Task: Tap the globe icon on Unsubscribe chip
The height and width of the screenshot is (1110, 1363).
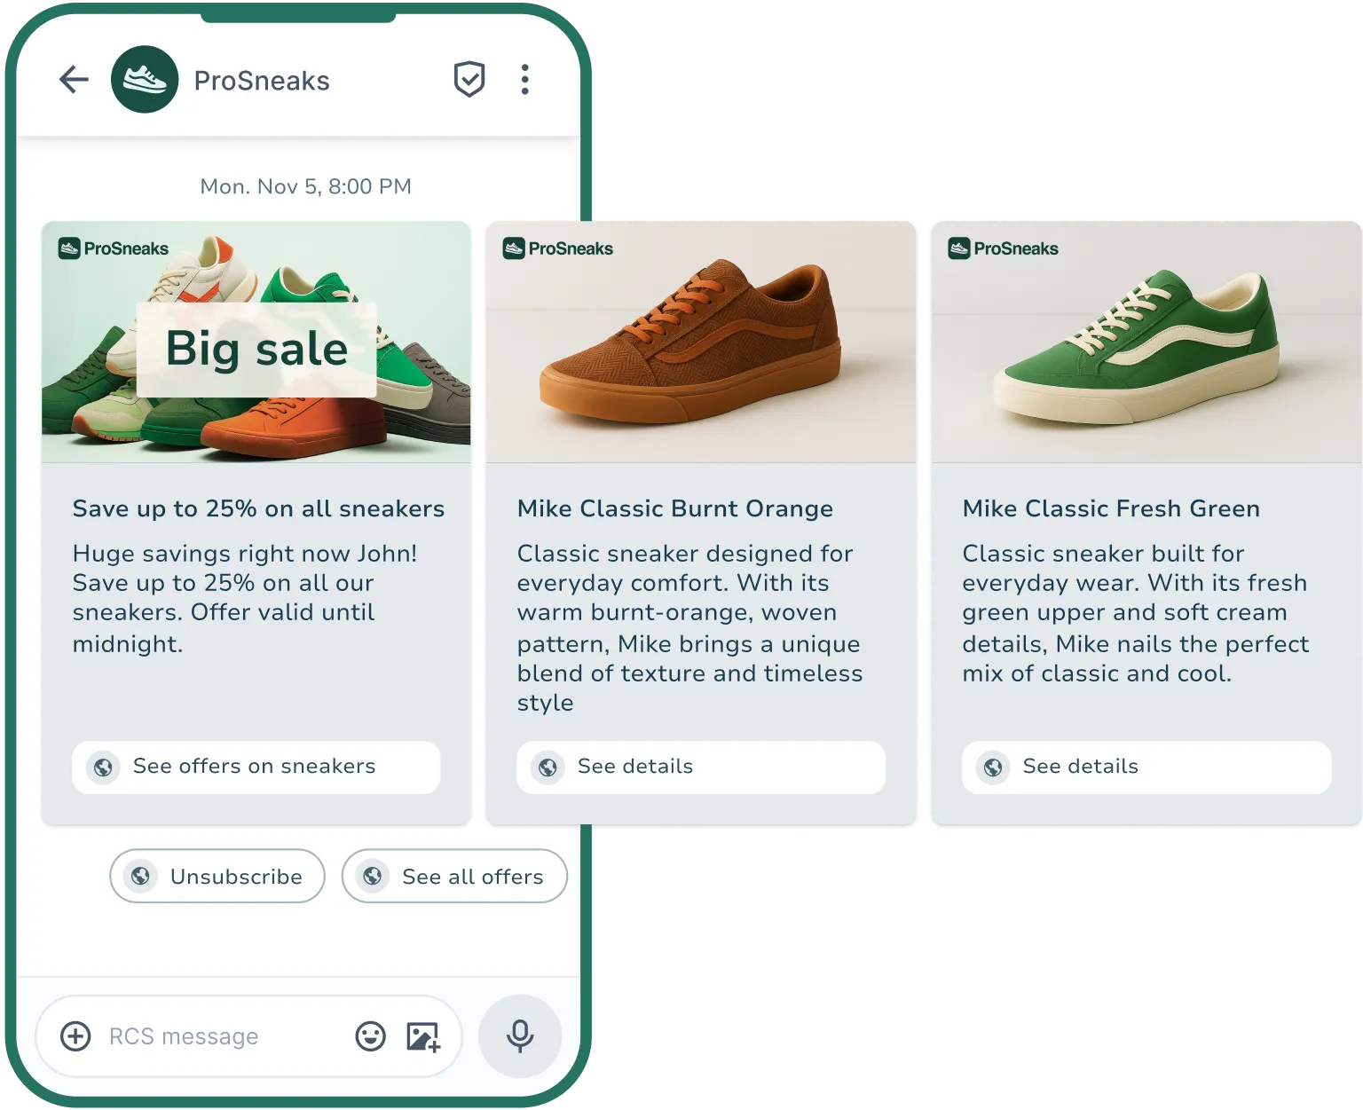Action: pos(142,876)
